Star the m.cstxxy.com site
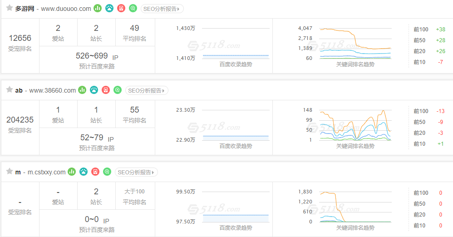The image size is (453, 237). [10, 171]
